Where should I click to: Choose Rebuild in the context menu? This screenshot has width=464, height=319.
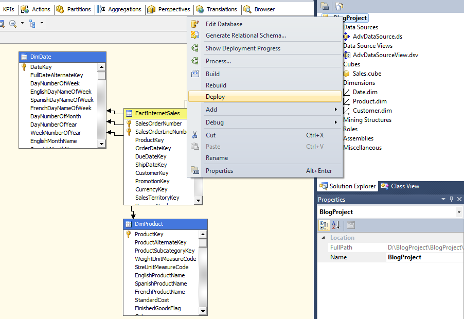(x=264, y=85)
